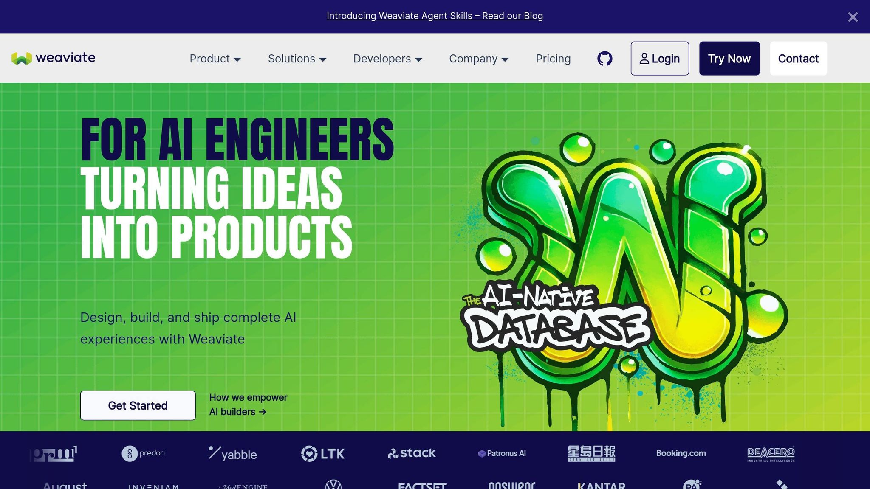The width and height of the screenshot is (870, 489).
Task: Open the GitHub icon link
Action: point(604,59)
